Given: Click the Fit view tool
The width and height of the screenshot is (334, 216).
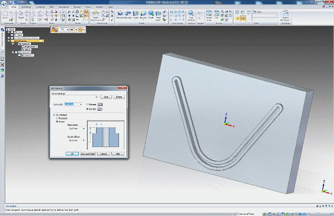Looking at the screenshot, I should [x=216, y=15].
